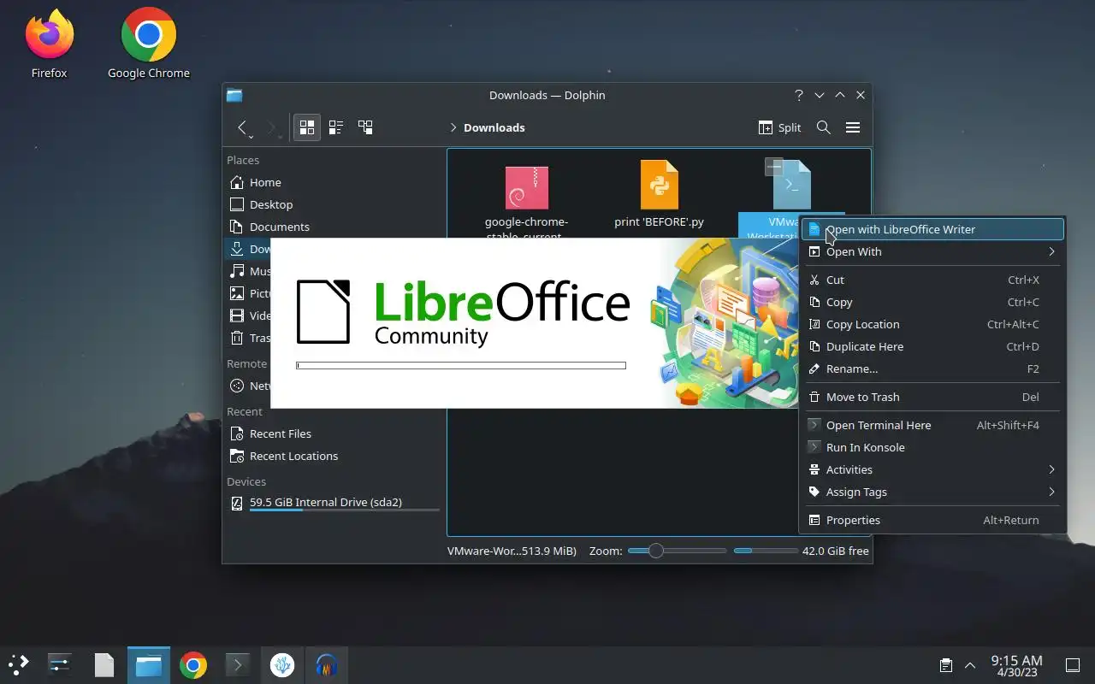Expand the Activities submenu

pos(932,469)
